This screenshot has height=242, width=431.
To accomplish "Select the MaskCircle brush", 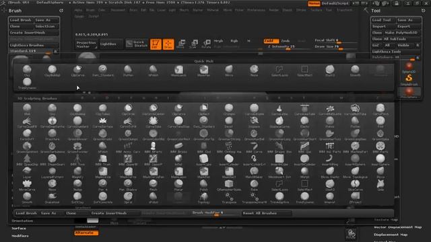I will [x=103, y=173].
